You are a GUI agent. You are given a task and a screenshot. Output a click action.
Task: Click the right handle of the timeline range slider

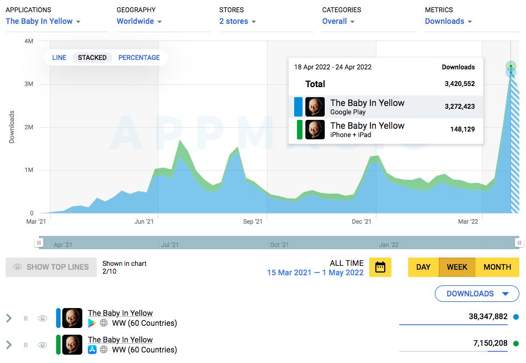point(519,243)
